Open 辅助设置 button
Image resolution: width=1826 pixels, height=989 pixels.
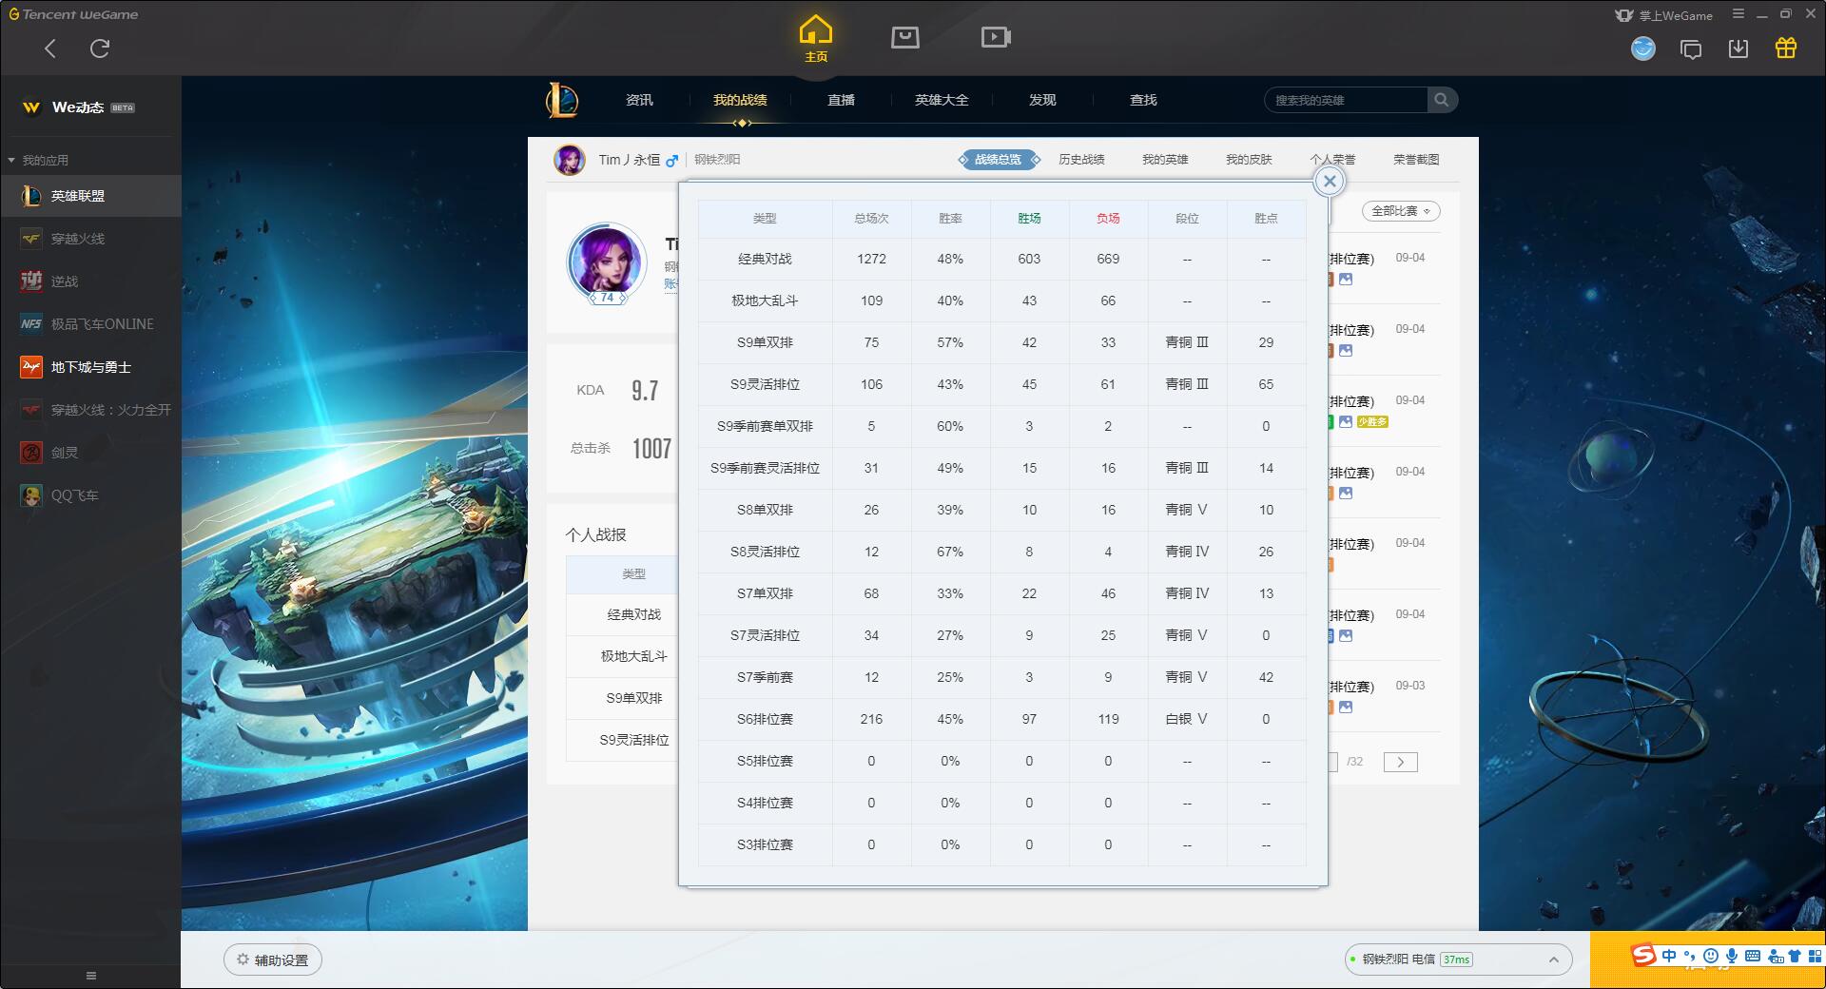tap(273, 960)
